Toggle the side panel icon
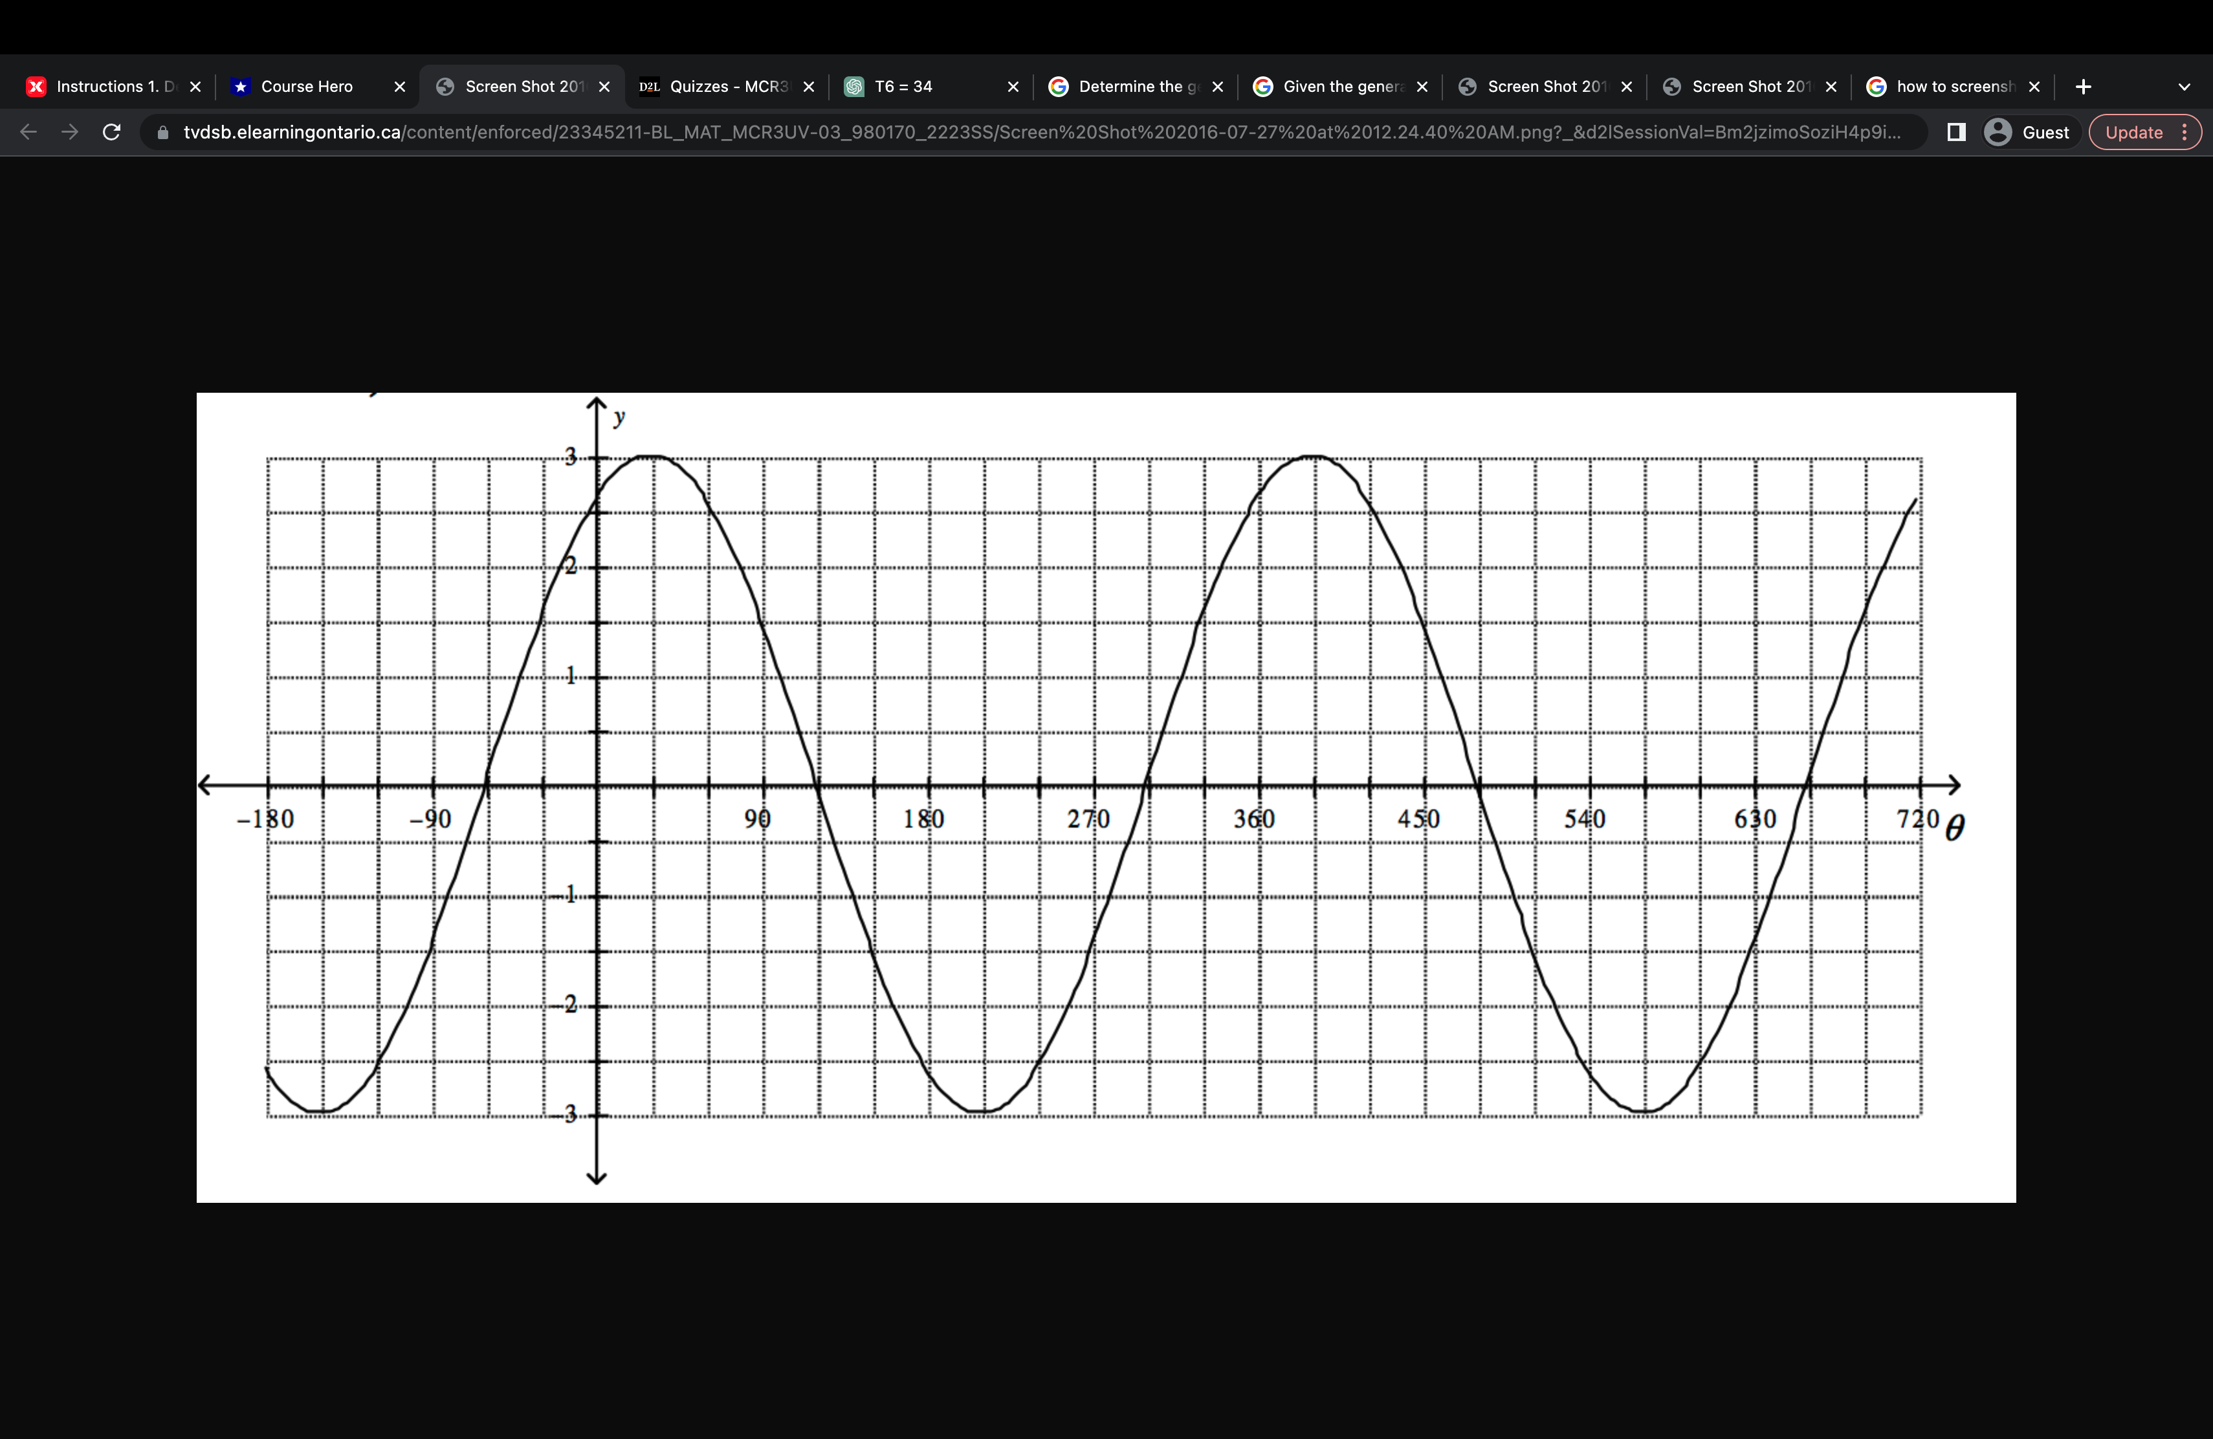 coord(1956,132)
